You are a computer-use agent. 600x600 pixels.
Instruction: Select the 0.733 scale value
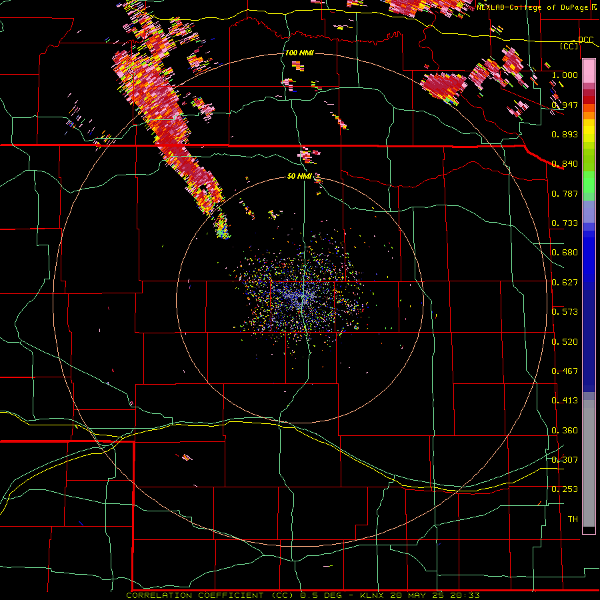pos(565,223)
